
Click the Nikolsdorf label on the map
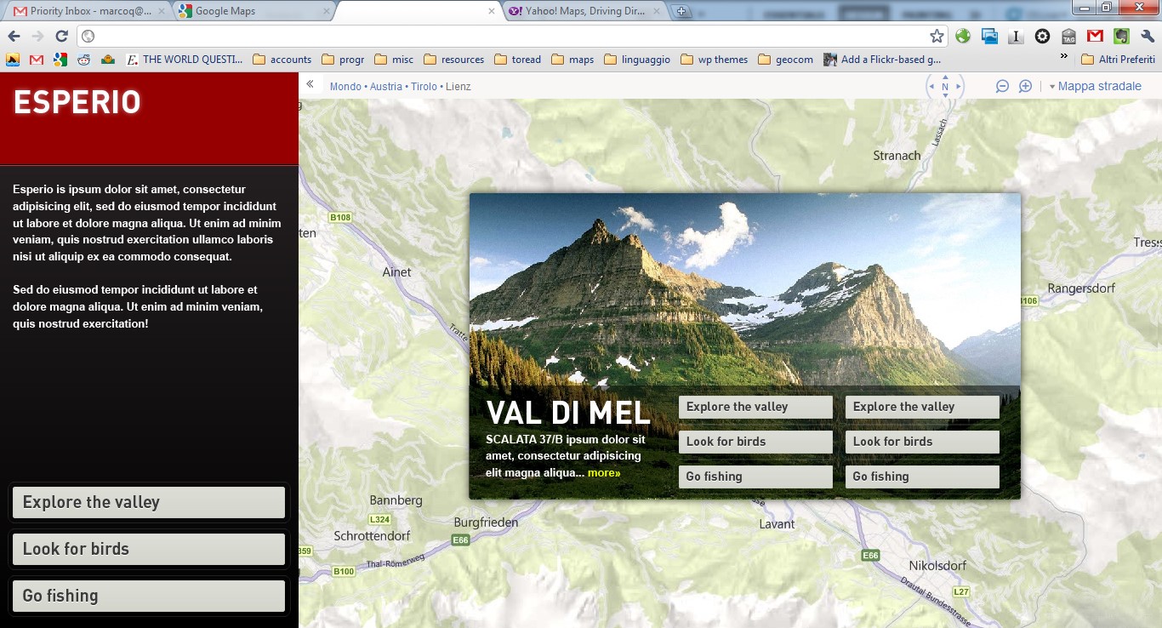pyautogui.click(x=937, y=566)
